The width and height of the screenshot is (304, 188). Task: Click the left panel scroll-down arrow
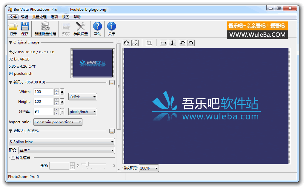119,170
